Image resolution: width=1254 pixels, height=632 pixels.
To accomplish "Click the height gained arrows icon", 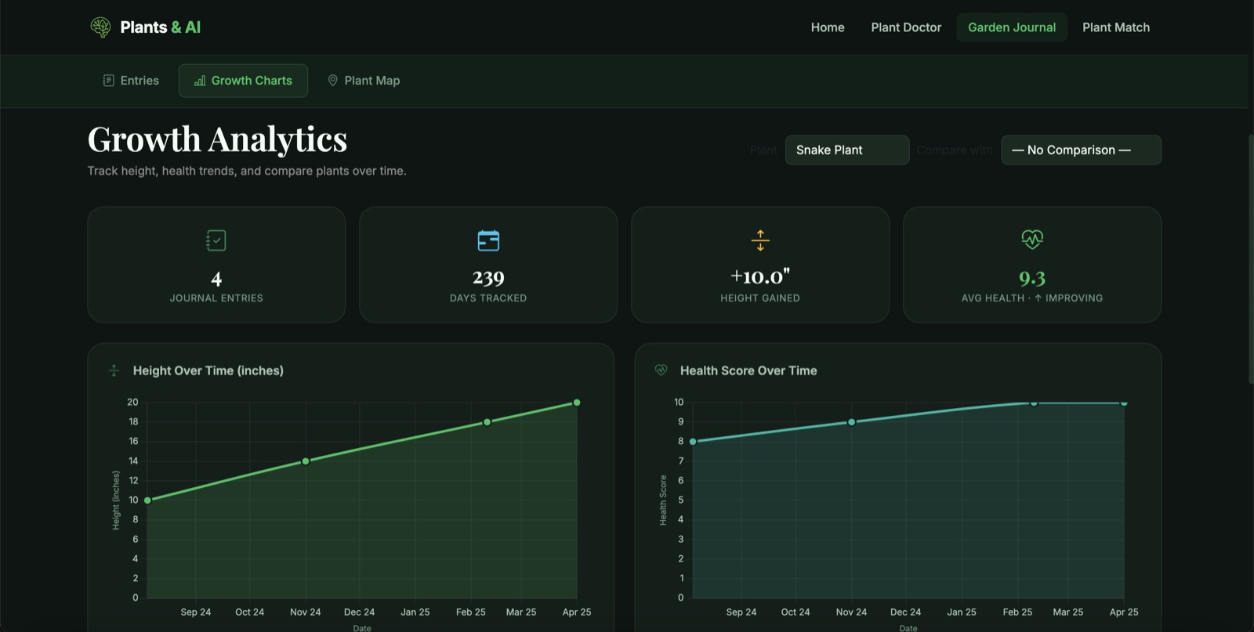I will click(x=760, y=240).
